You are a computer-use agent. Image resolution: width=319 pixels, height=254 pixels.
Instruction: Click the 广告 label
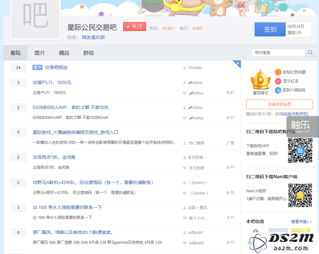pyautogui.click(x=231, y=143)
